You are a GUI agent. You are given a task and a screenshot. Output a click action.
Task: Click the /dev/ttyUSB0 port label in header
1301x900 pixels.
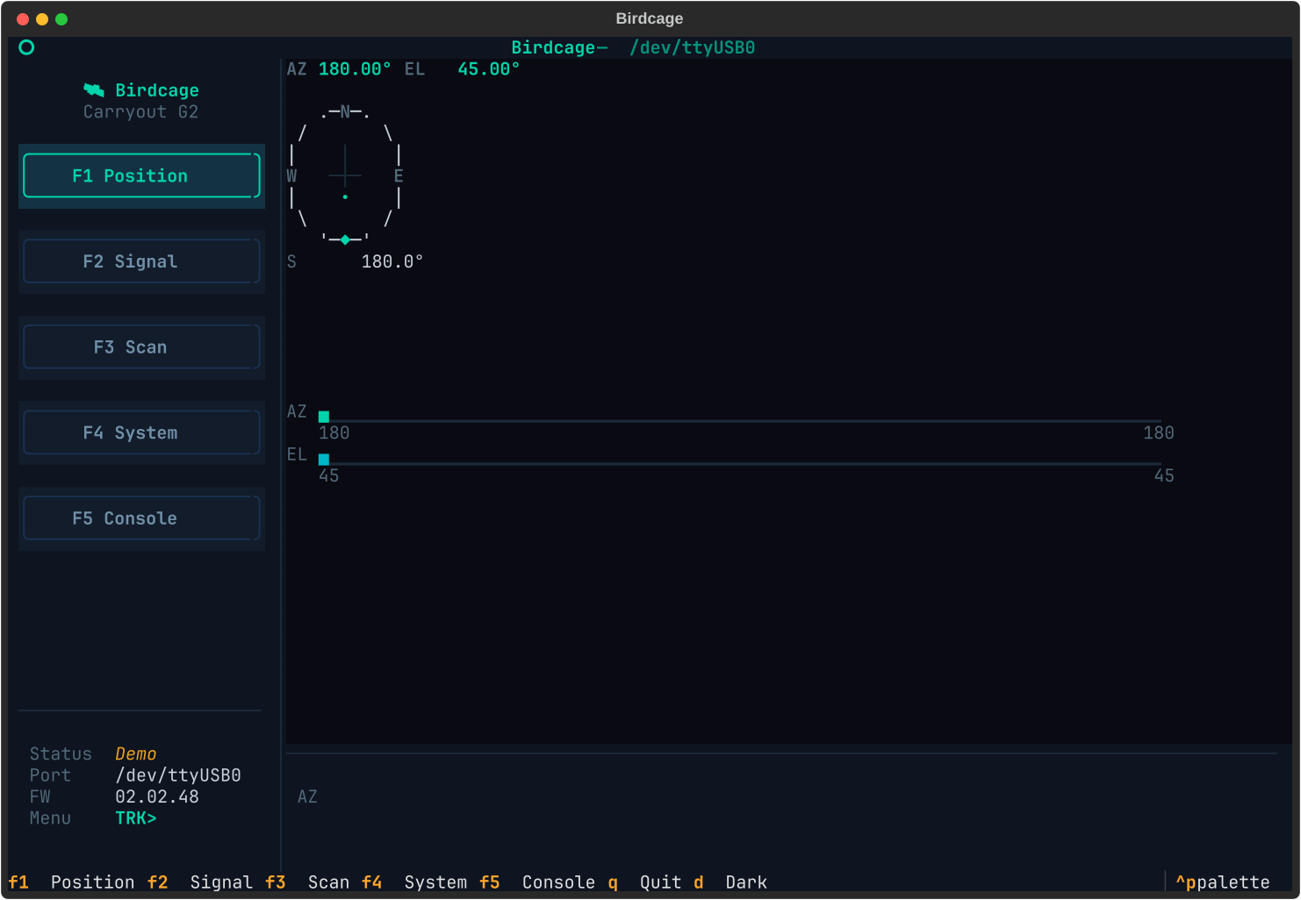[693, 47]
